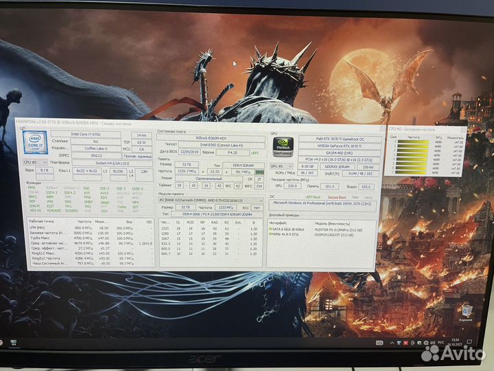Click the Intel Core i7 logo
The height and width of the screenshot is (371, 494).
coord(35,143)
